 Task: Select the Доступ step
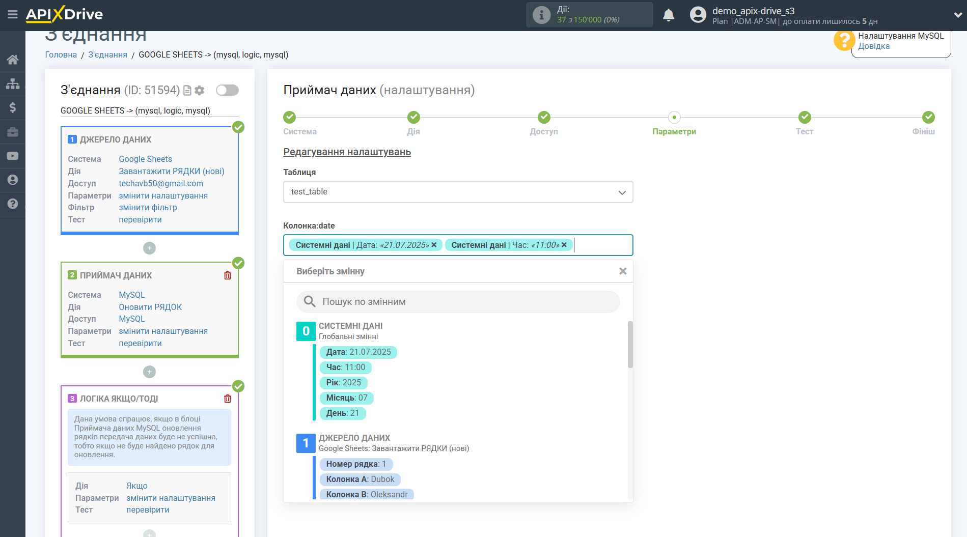[544, 118]
